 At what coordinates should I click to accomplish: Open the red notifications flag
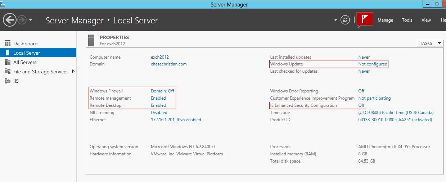[365, 19]
